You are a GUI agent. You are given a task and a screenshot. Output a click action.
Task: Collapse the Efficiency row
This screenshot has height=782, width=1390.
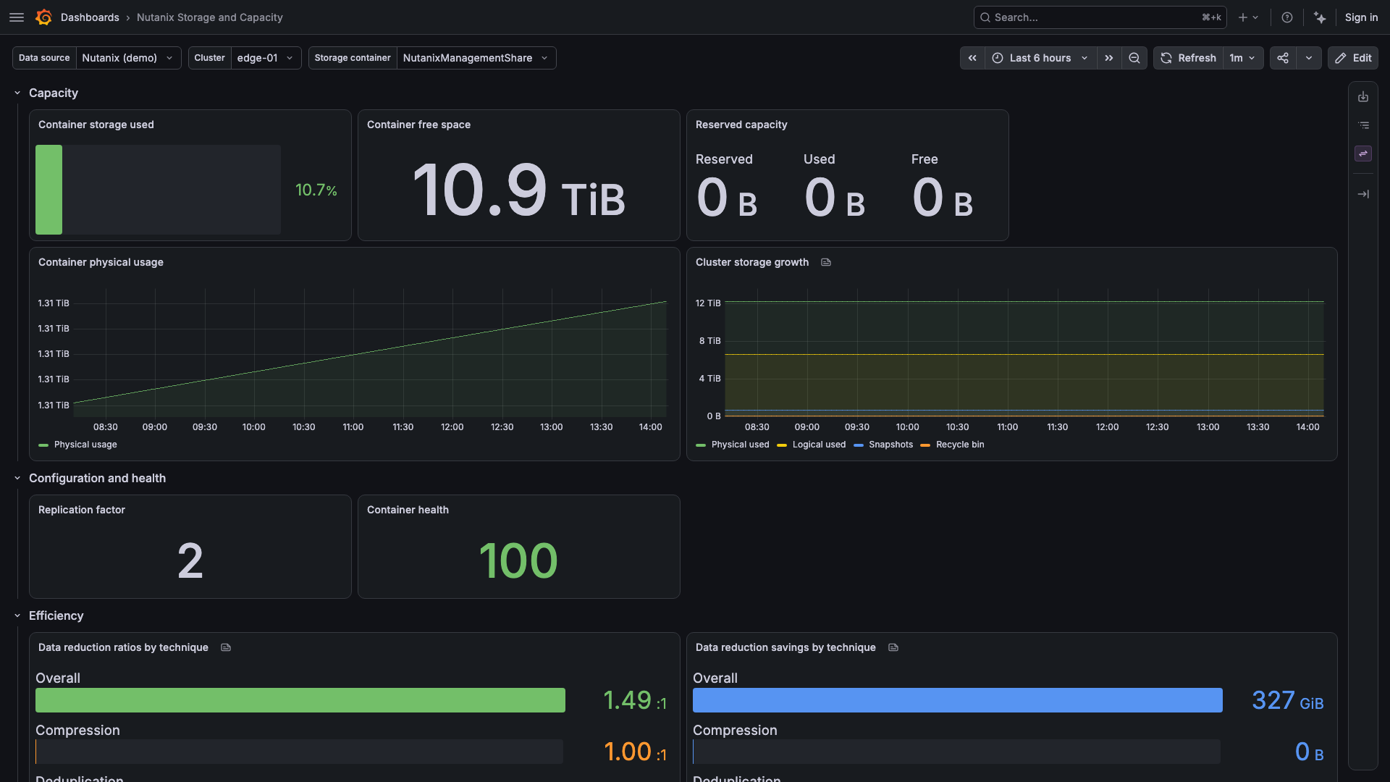click(x=17, y=616)
